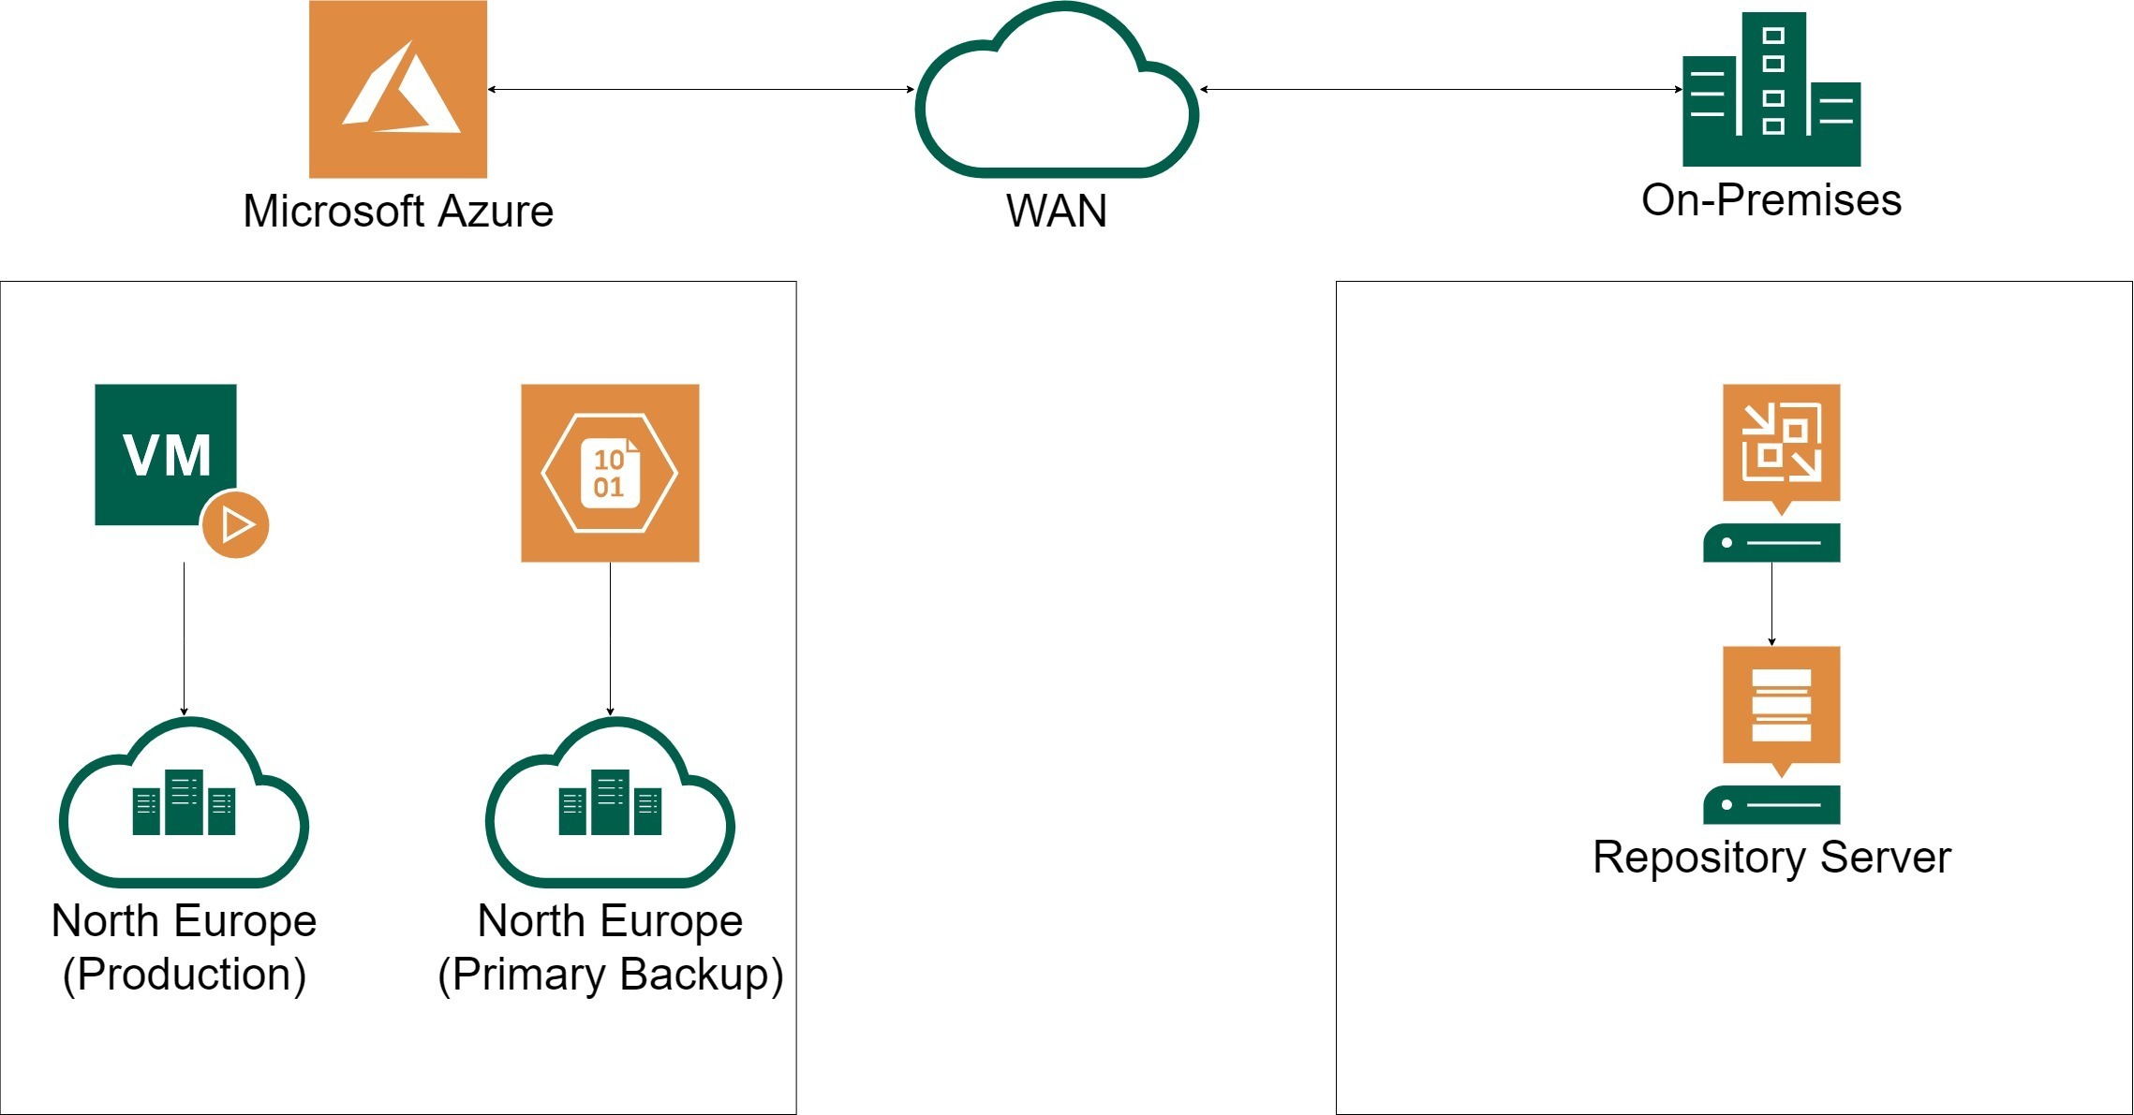
Task: Select the WAN cloud icon
Action: 1057,89
